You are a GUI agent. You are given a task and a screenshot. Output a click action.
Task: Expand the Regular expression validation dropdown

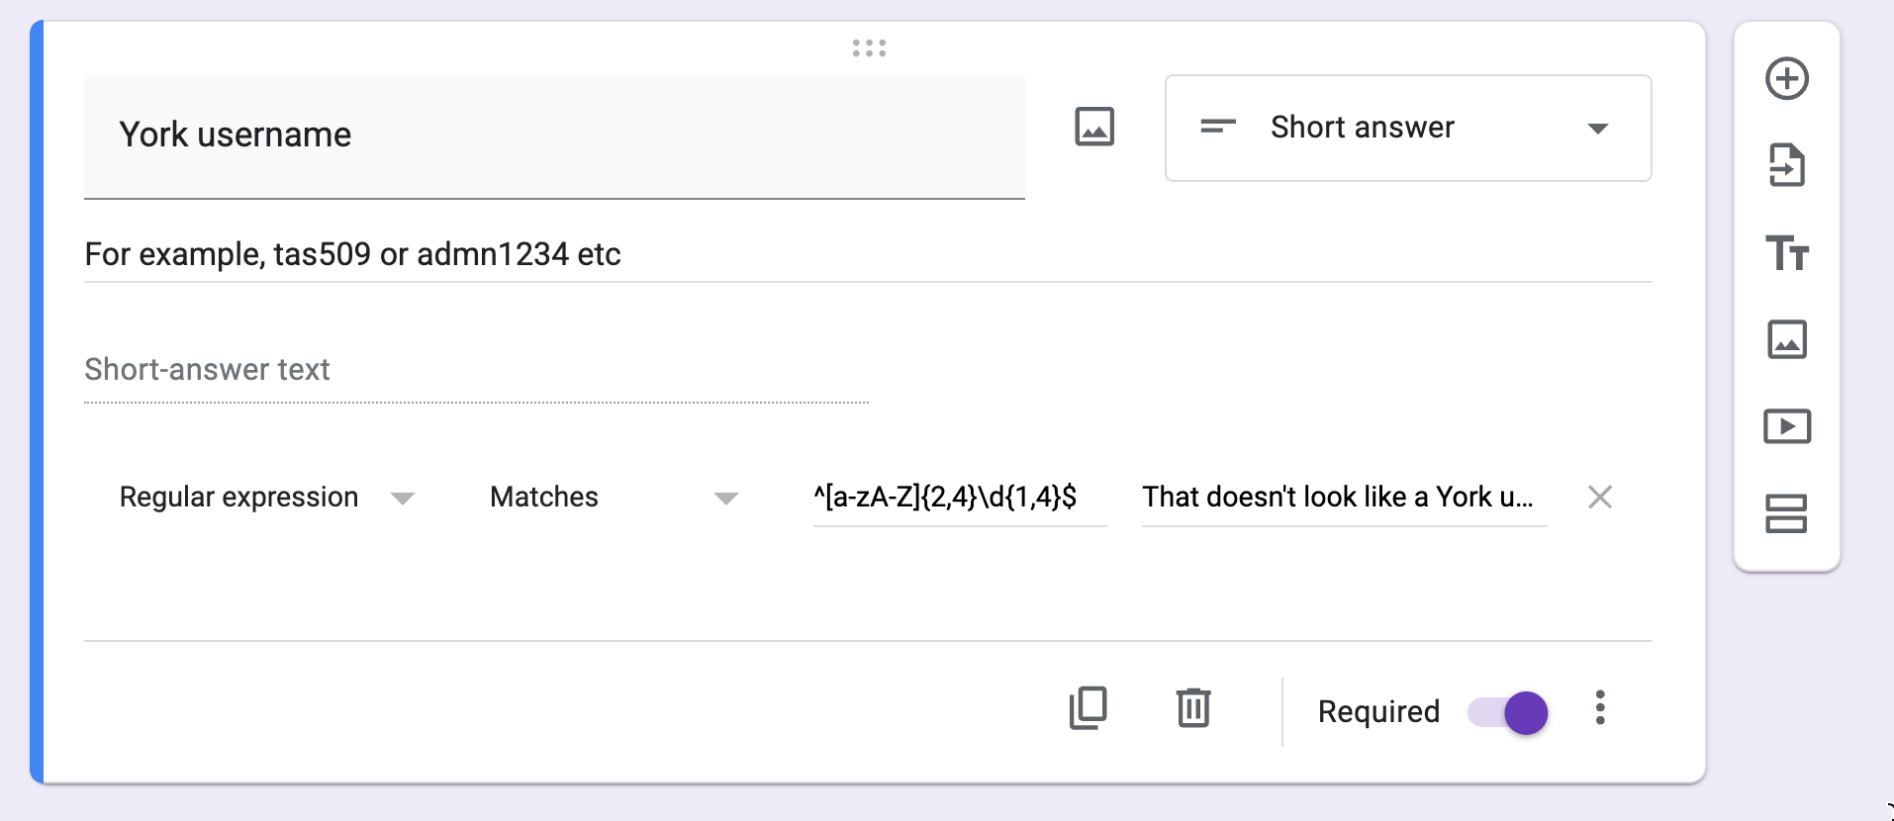click(x=266, y=498)
